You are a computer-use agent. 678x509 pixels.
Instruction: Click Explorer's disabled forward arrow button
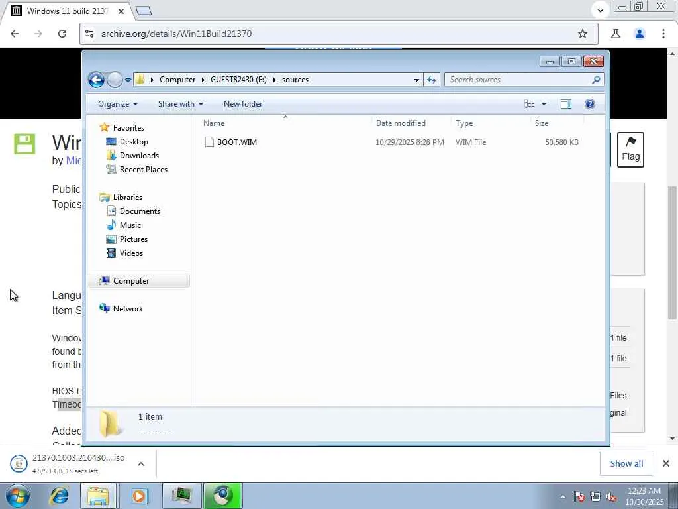click(115, 80)
